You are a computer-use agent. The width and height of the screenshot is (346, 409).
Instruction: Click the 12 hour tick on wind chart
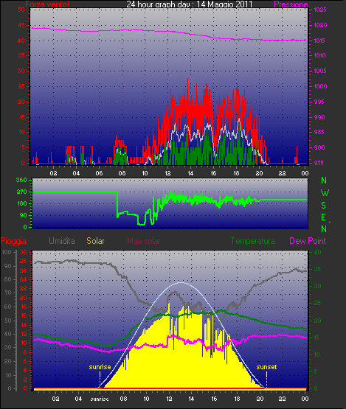tap(167, 173)
